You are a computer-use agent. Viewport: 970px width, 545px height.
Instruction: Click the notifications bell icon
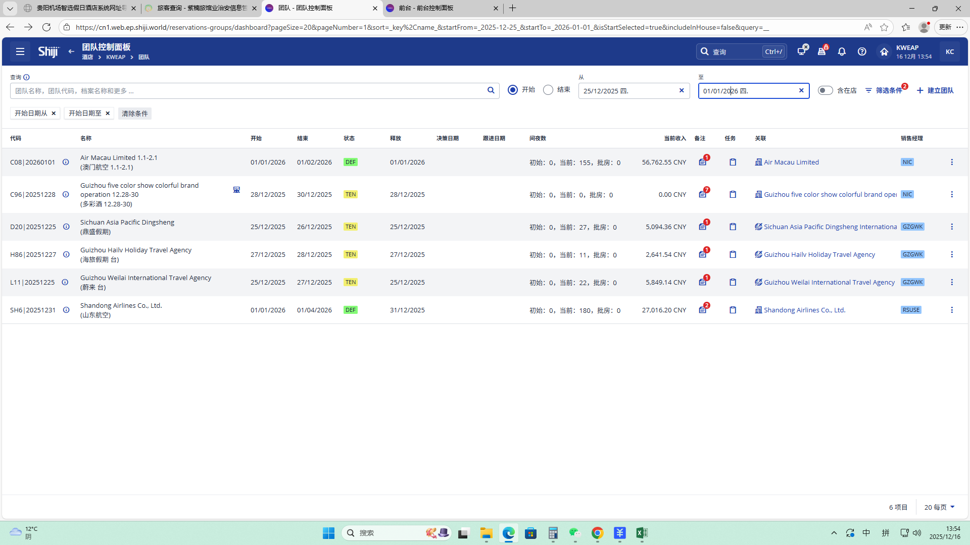(842, 51)
